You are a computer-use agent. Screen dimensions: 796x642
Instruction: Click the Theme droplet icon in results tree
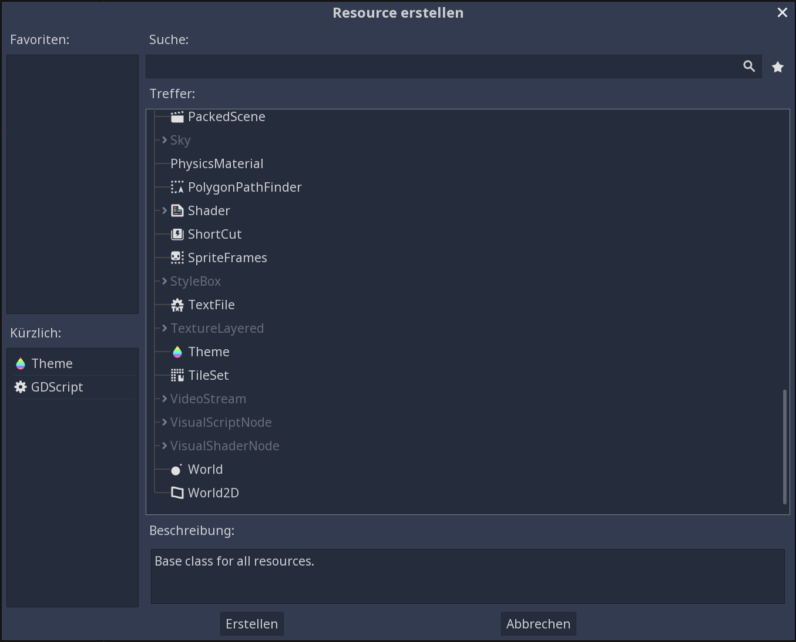click(177, 352)
